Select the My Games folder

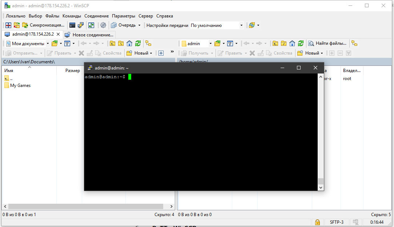click(x=17, y=85)
